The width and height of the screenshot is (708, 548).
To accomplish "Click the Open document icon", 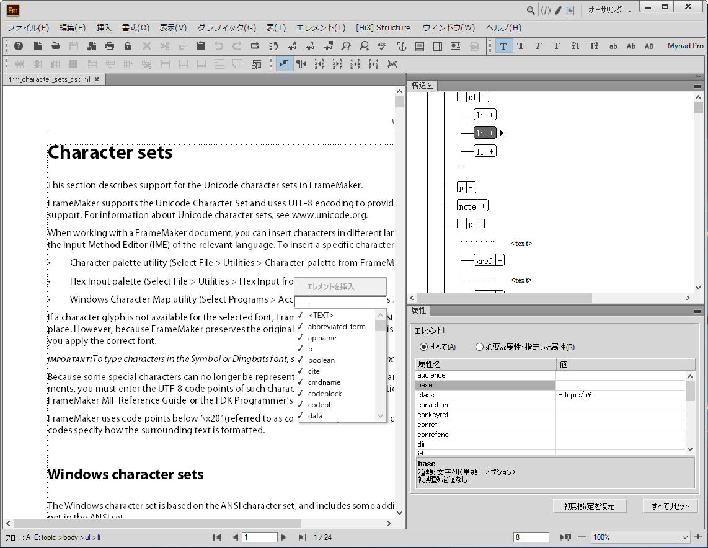I will click(x=56, y=46).
